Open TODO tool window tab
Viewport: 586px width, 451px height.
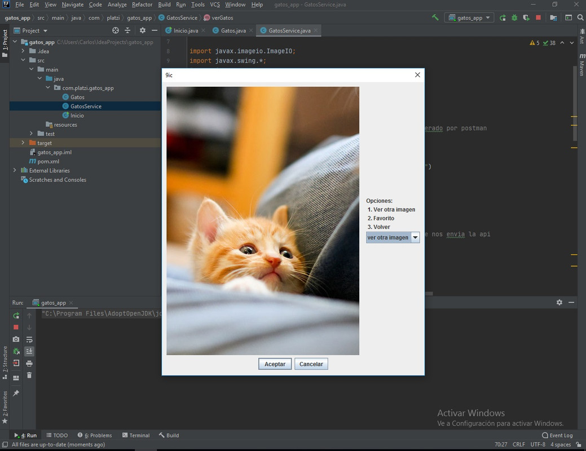(57, 435)
